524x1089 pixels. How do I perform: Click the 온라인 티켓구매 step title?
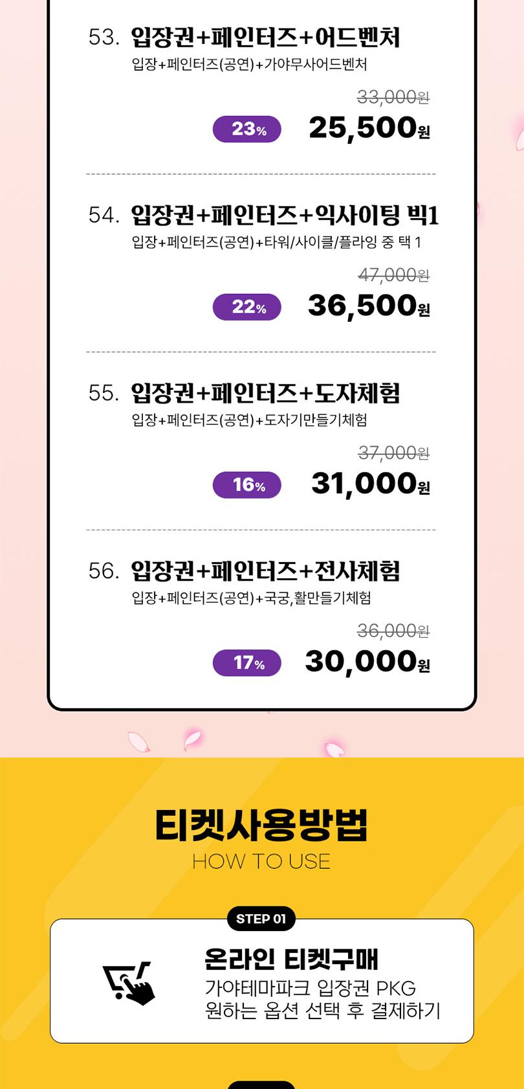pyautogui.click(x=291, y=959)
